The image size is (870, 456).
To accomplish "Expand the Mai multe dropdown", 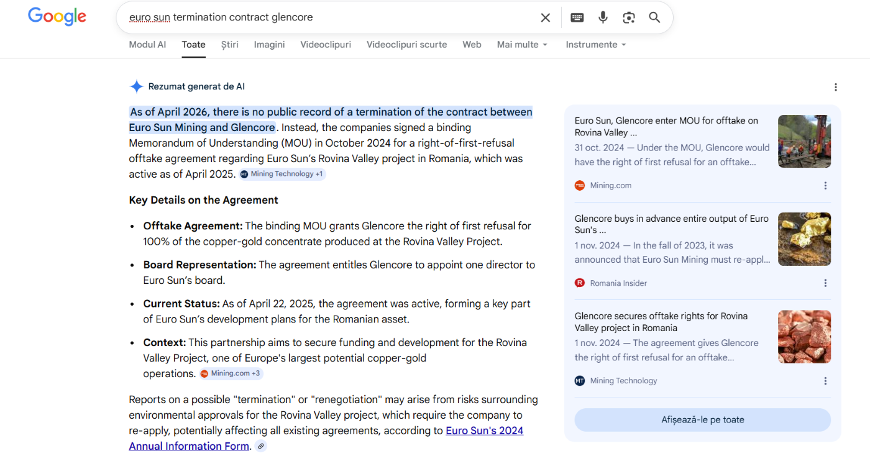I will click(522, 44).
